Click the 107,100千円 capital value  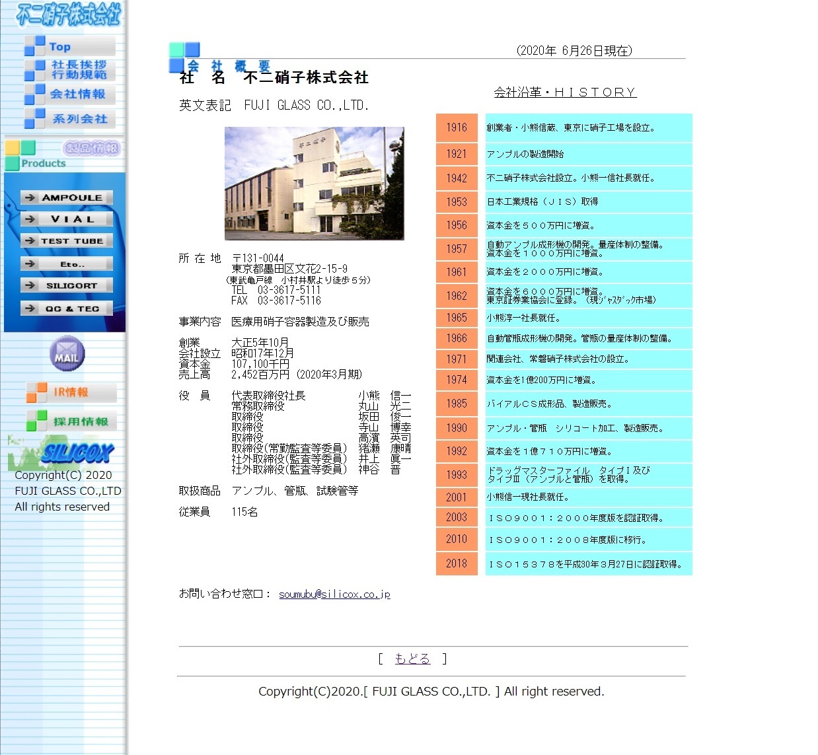260,364
